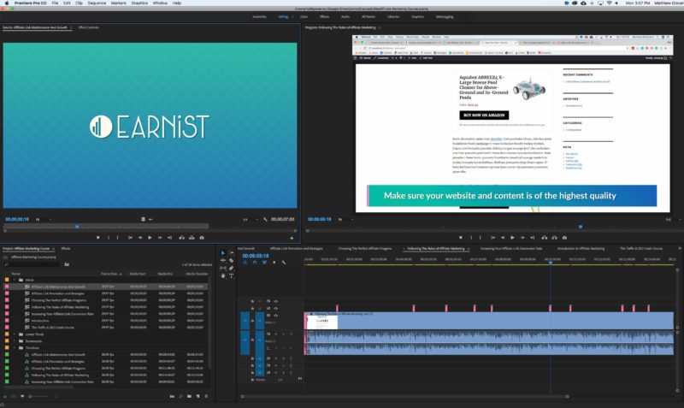Open Project panel tab menu
Screen dimensions: 684x408
[53, 249]
